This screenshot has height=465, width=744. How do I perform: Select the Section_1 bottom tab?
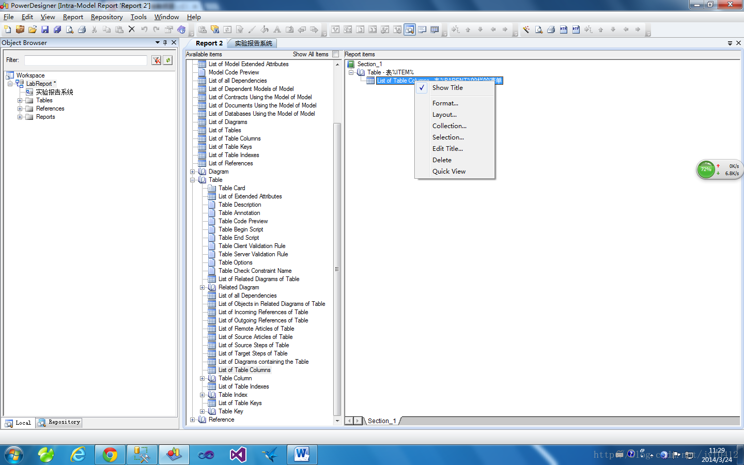382,421
